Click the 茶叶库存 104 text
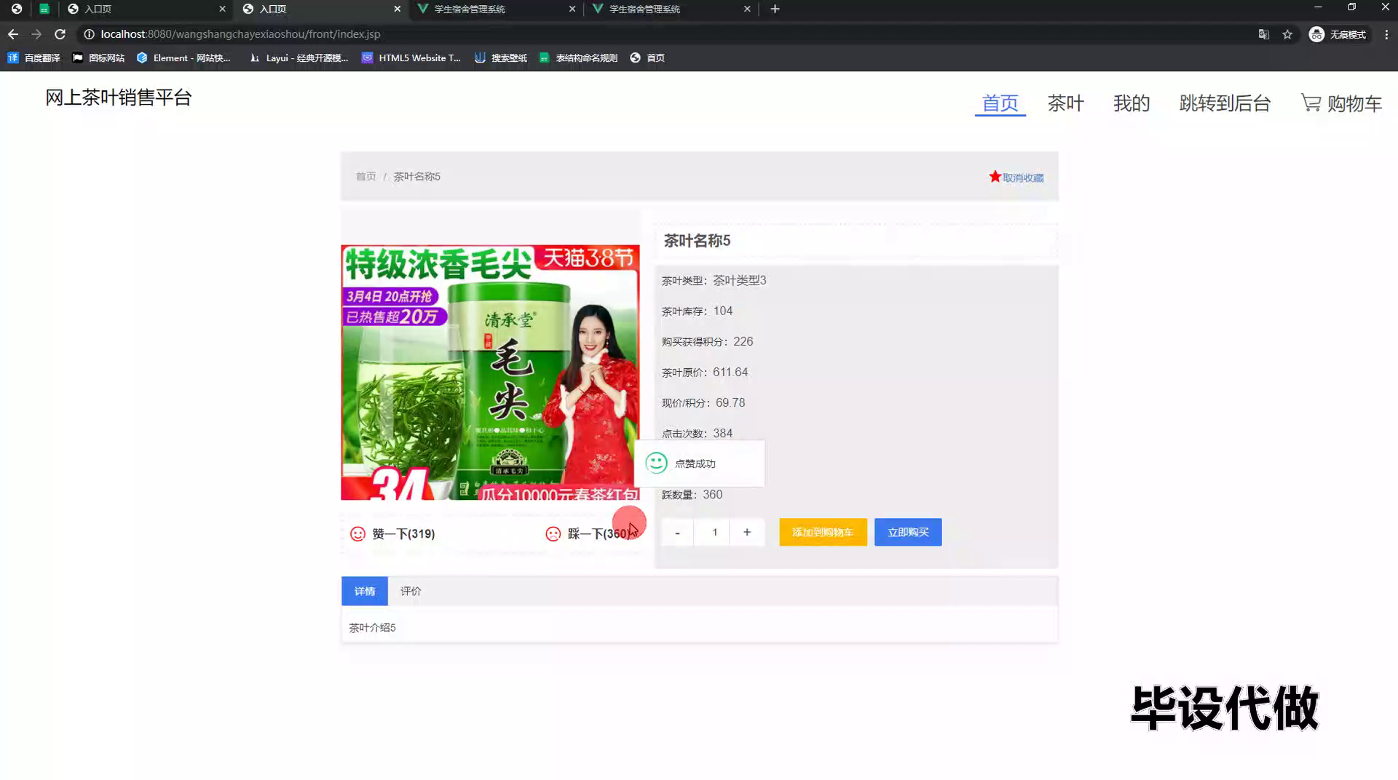Screen dimensions: 1398x780 697,311
